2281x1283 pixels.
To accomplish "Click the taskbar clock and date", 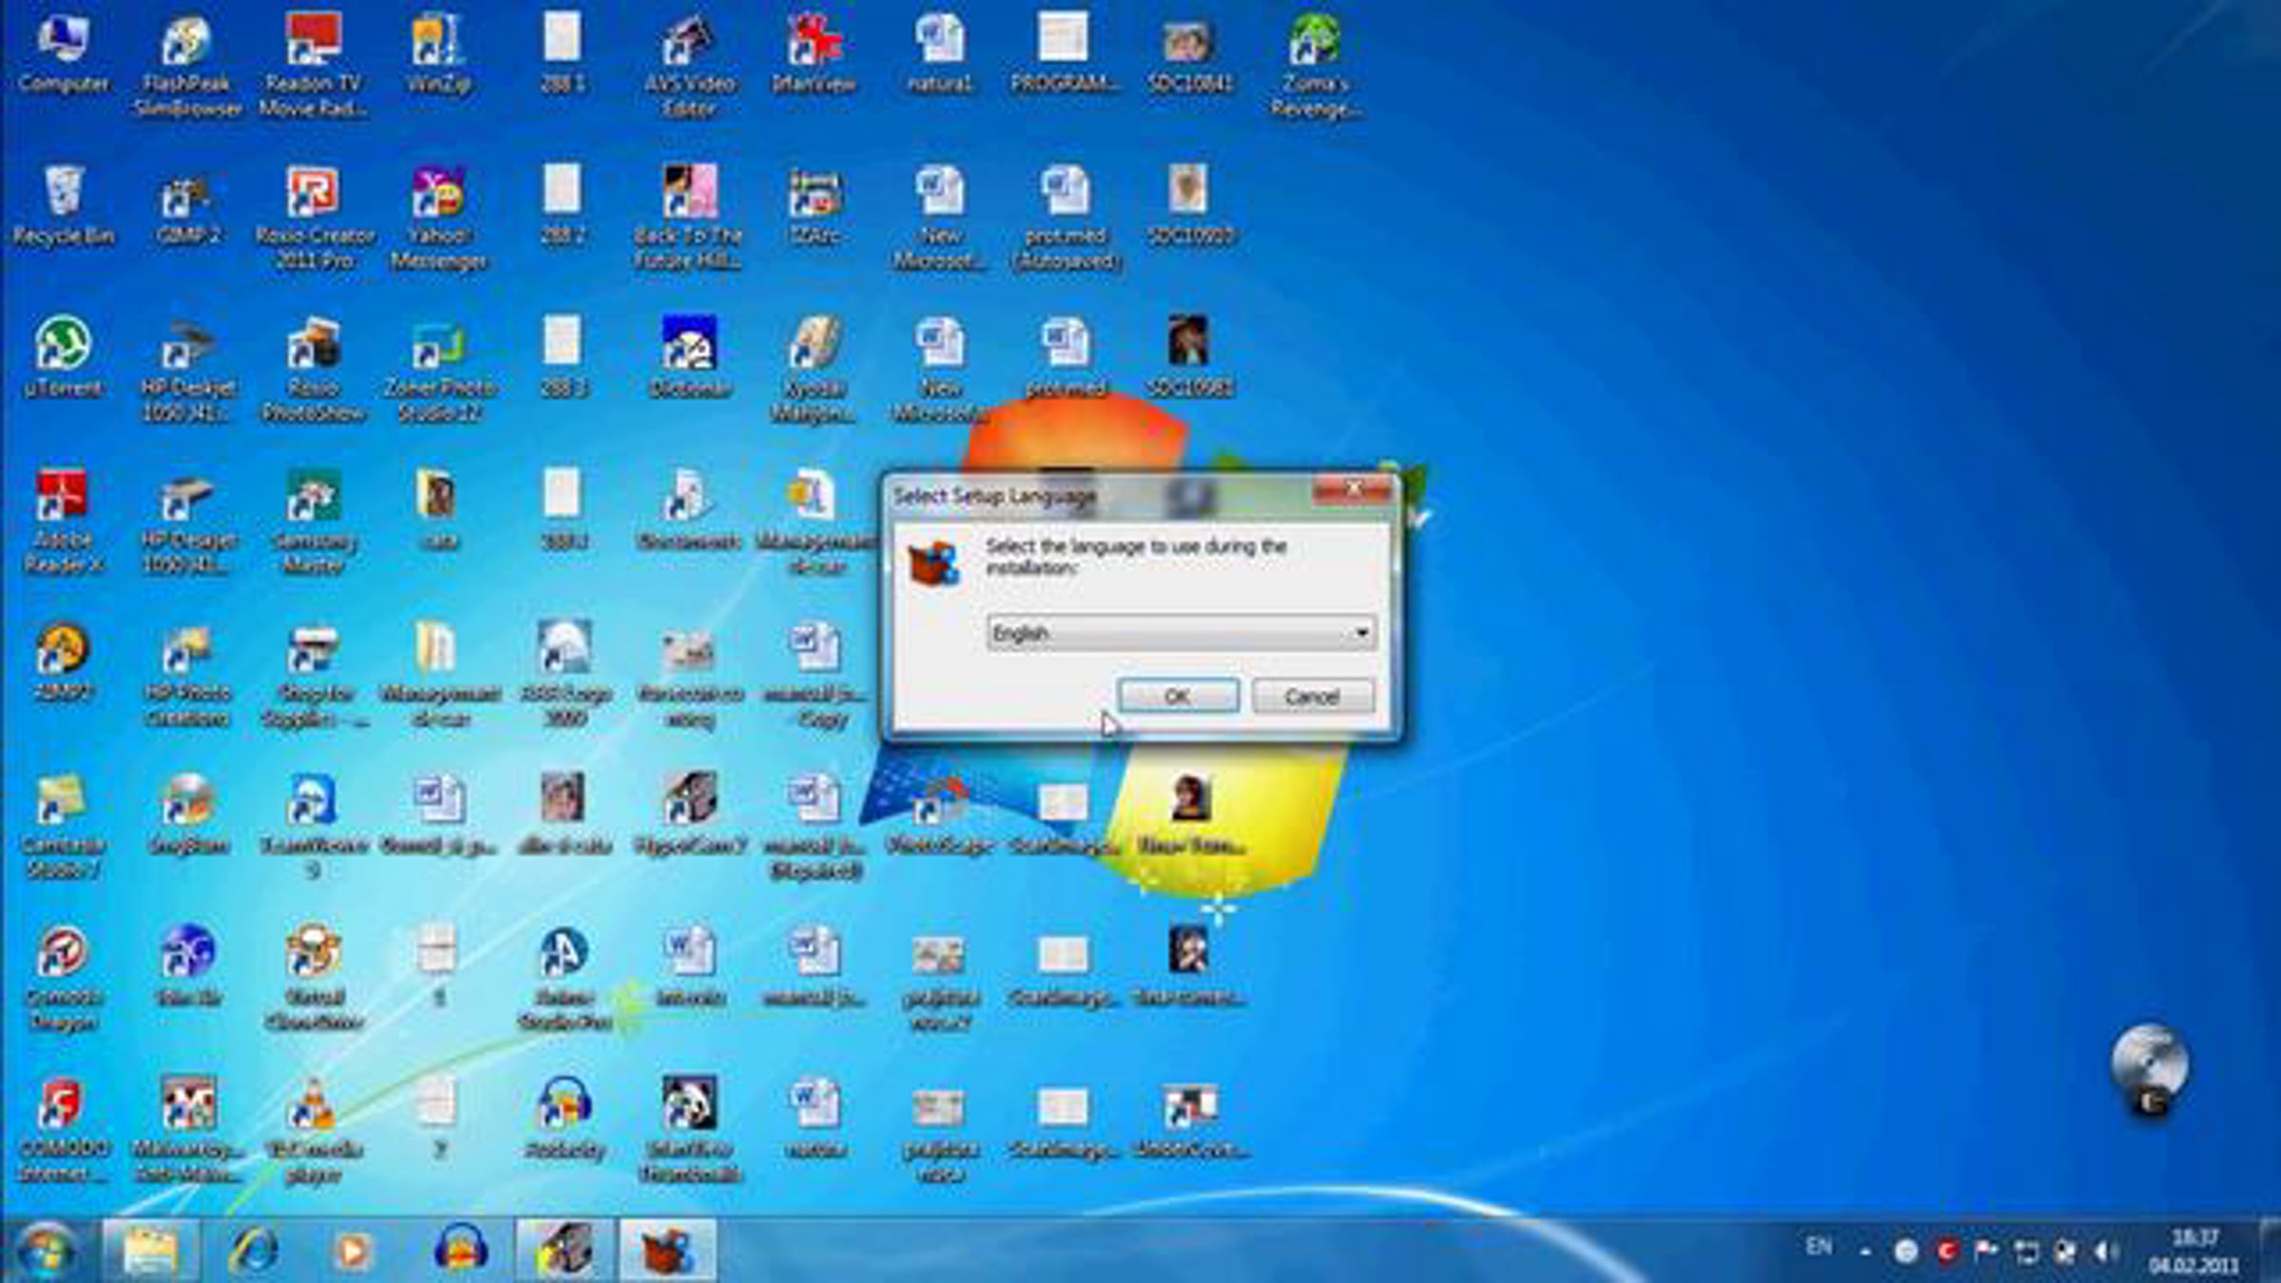I will (2194, 1251).
